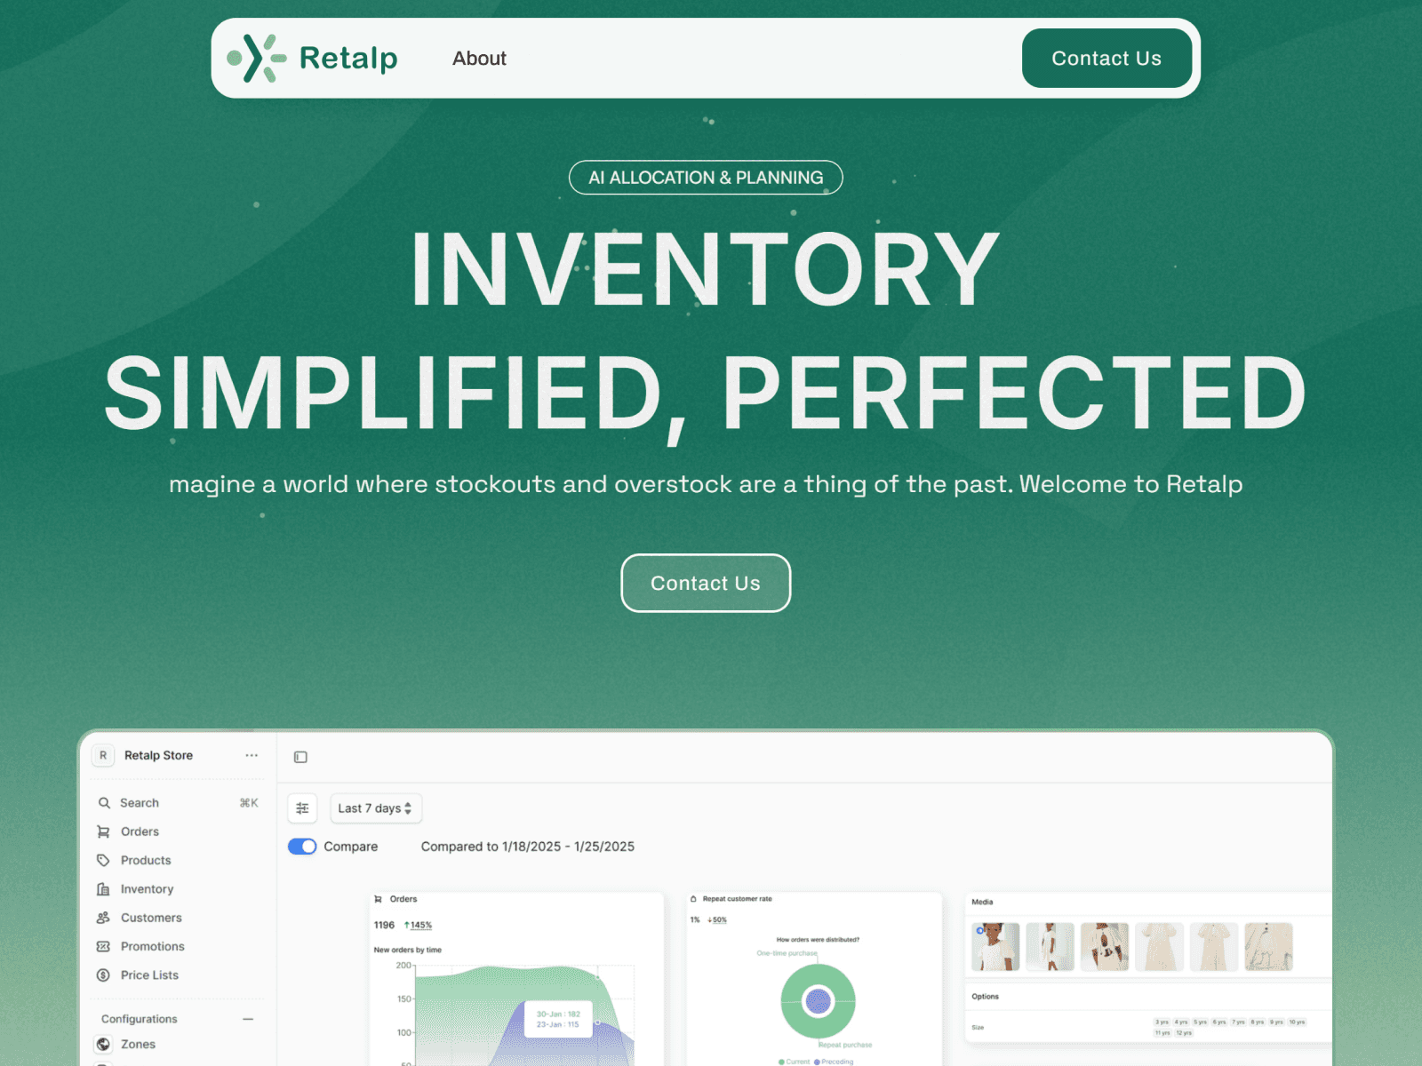The height and width of the screenshot is (1066, 1422).
Task: Click the chart tooltip '30-Jan : 182'
Action: (558, 1014)
